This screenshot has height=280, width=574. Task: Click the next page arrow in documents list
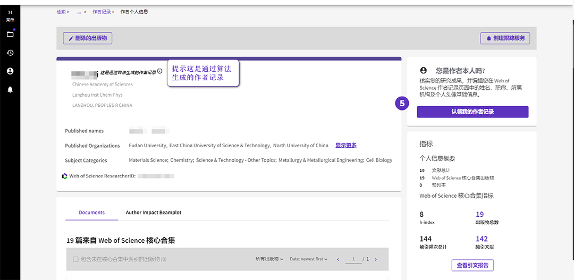coord(375,259)
